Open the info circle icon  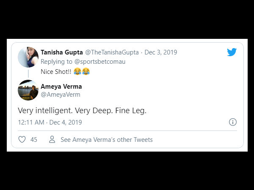coord(232,122)
